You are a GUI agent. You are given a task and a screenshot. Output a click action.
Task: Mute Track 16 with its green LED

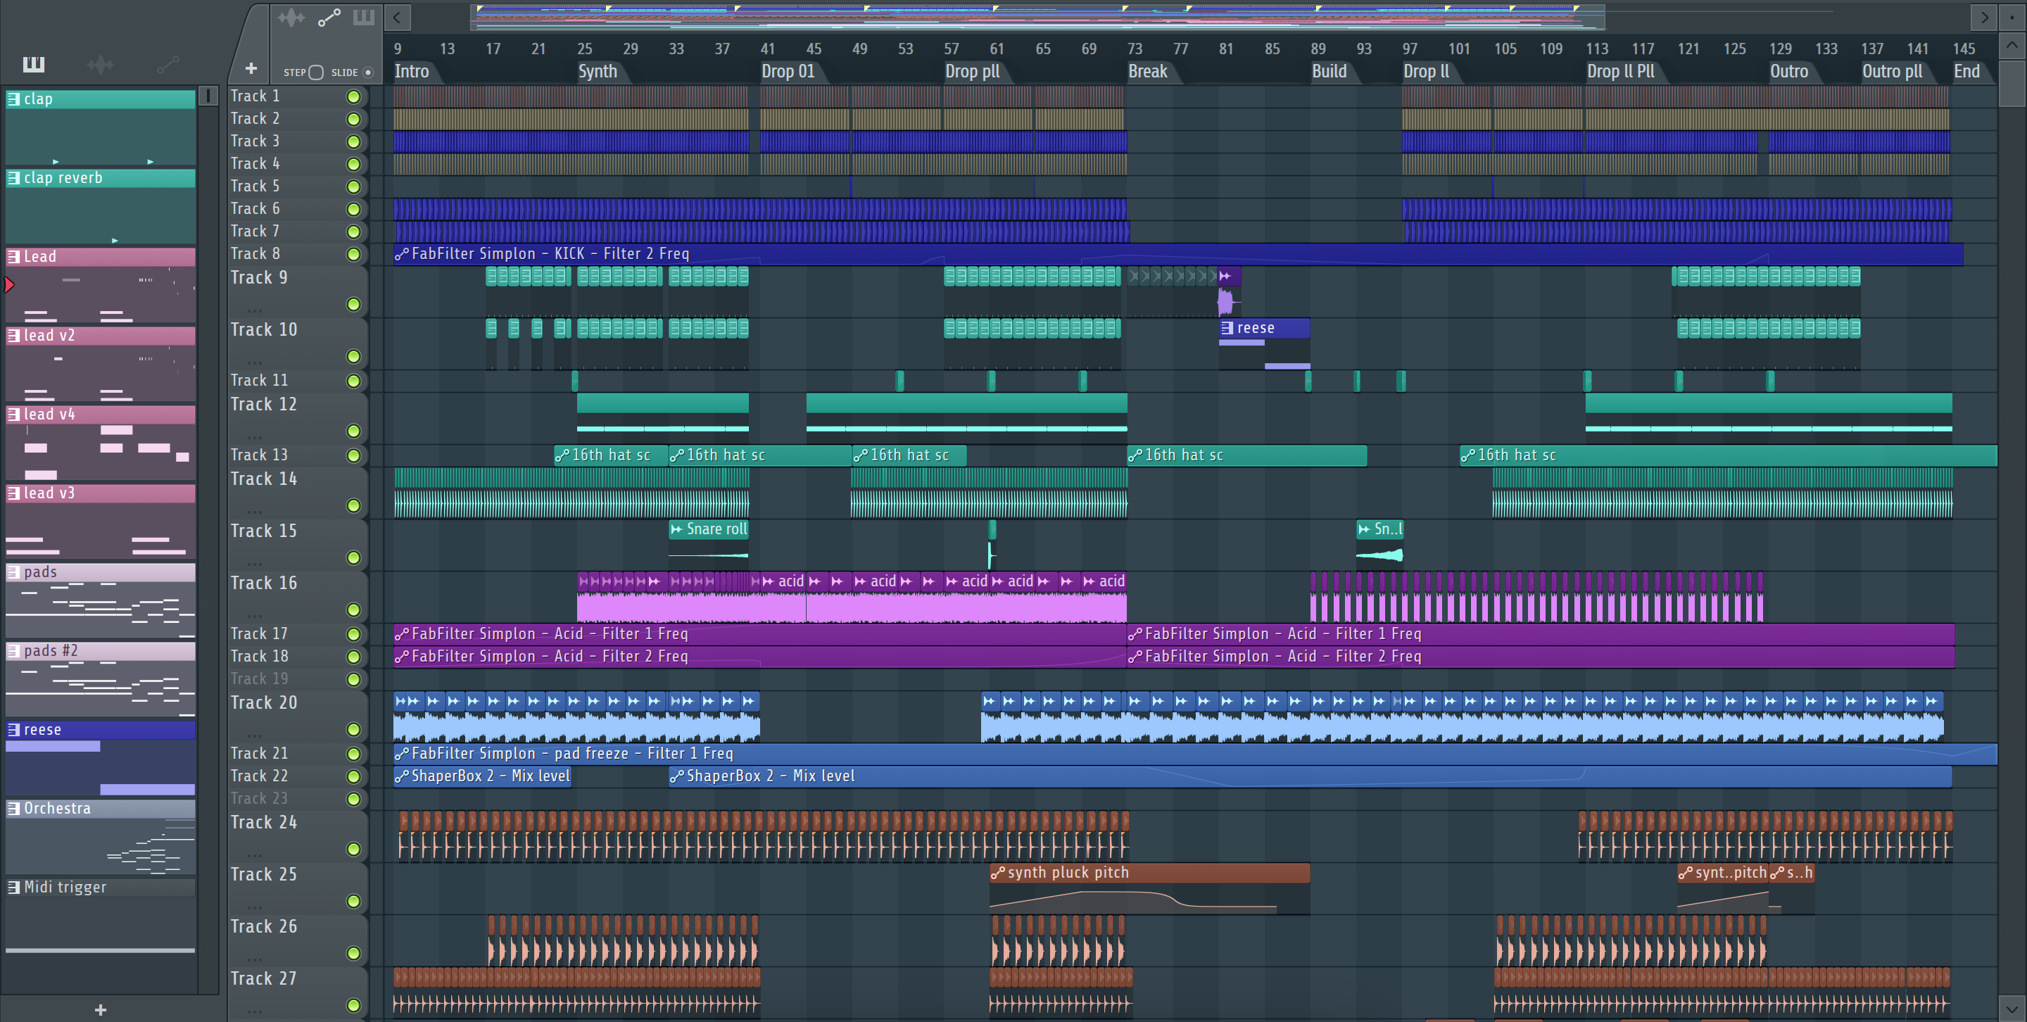tap(353, 610)
